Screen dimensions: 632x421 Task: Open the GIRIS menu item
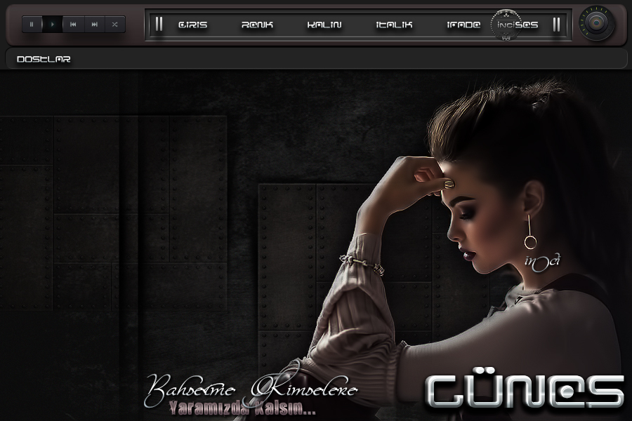click(x=192, y=25)
